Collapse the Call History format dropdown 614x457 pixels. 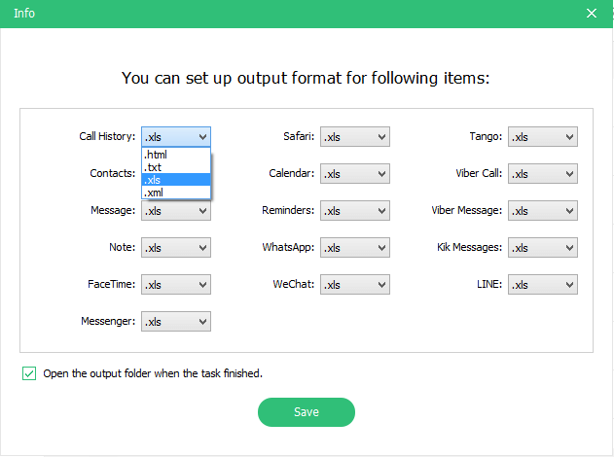(175, 137)
